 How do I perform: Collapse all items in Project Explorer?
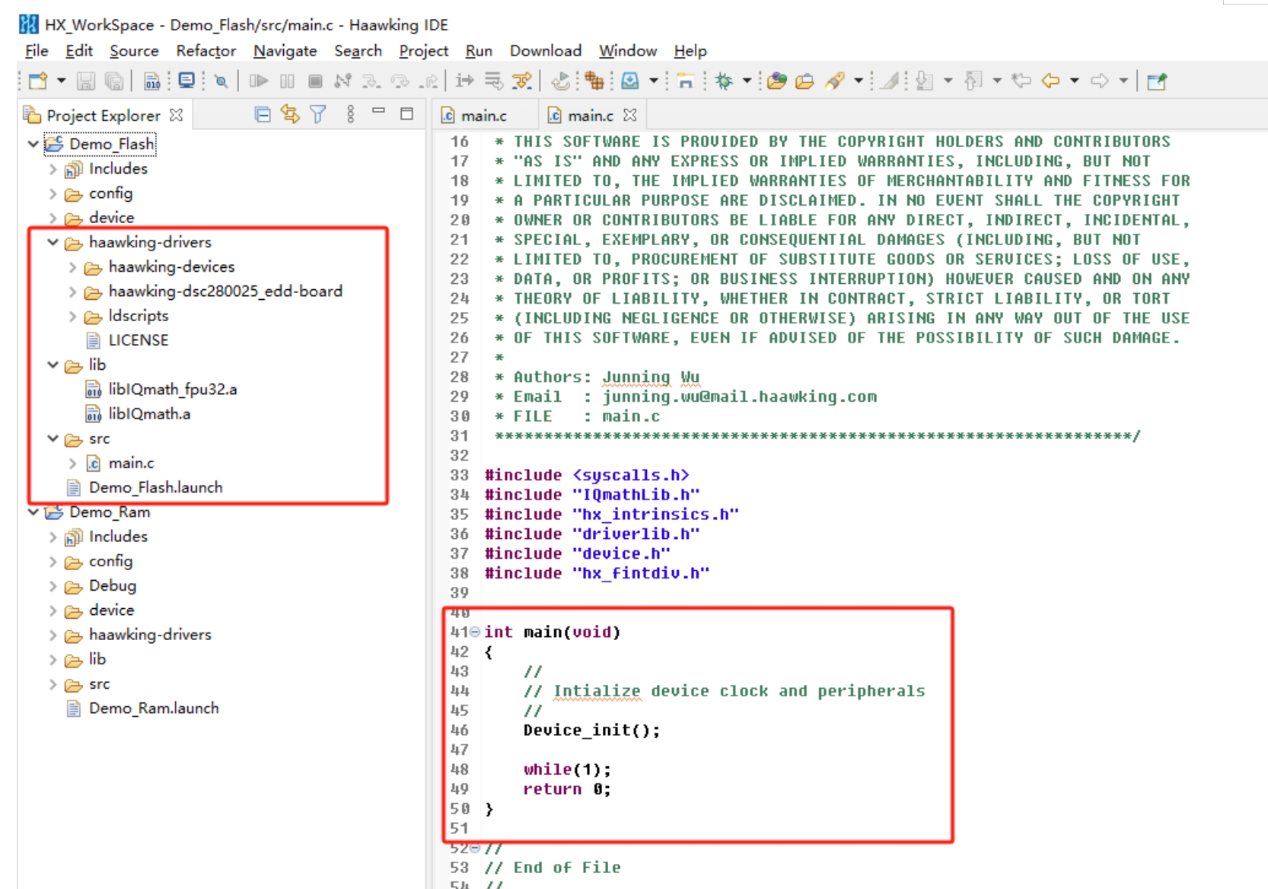coord(263,115)
